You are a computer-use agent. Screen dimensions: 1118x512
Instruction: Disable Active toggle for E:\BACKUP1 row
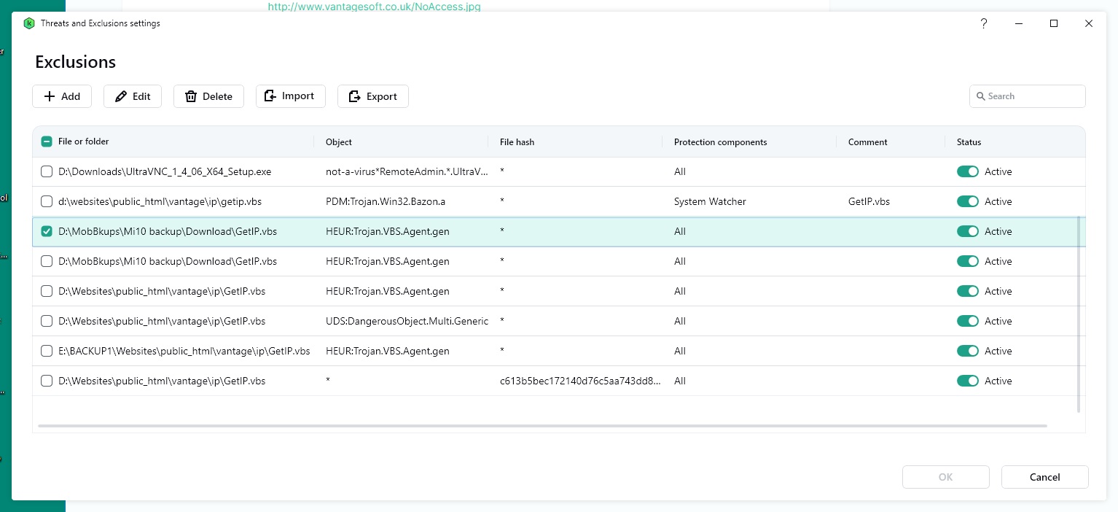968,351
